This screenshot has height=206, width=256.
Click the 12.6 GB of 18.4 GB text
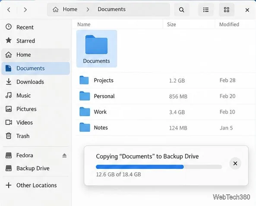pos(119,175)
